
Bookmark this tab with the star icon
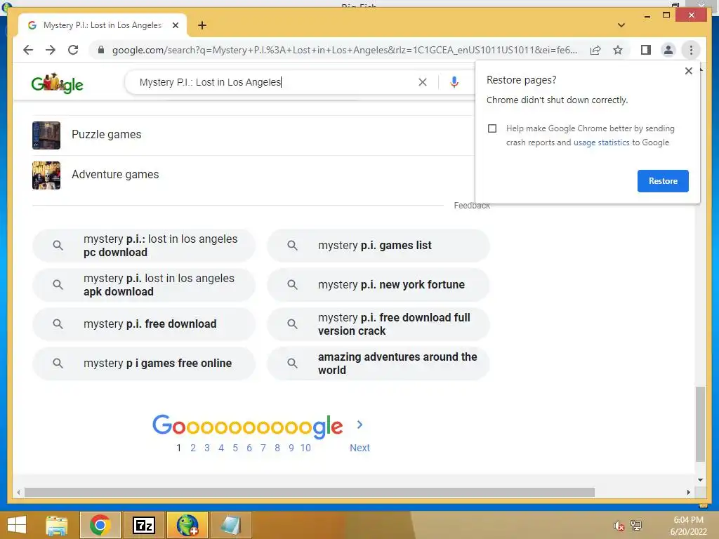[x=618, y=50]
